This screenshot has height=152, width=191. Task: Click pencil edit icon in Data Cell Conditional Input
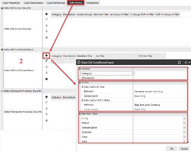47,60
